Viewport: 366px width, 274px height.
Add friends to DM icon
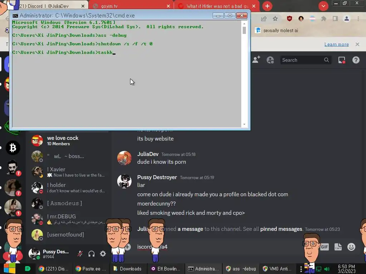pyautogui.click(x=256, y=60)
